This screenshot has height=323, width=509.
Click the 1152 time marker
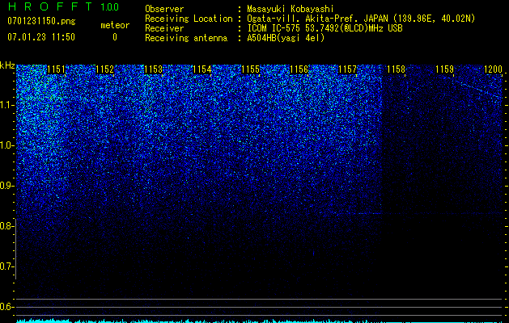105,69
